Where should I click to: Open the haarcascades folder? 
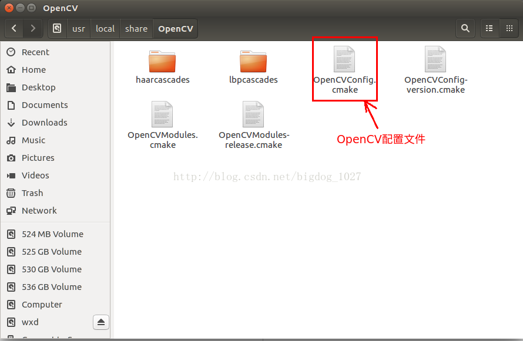162,60
